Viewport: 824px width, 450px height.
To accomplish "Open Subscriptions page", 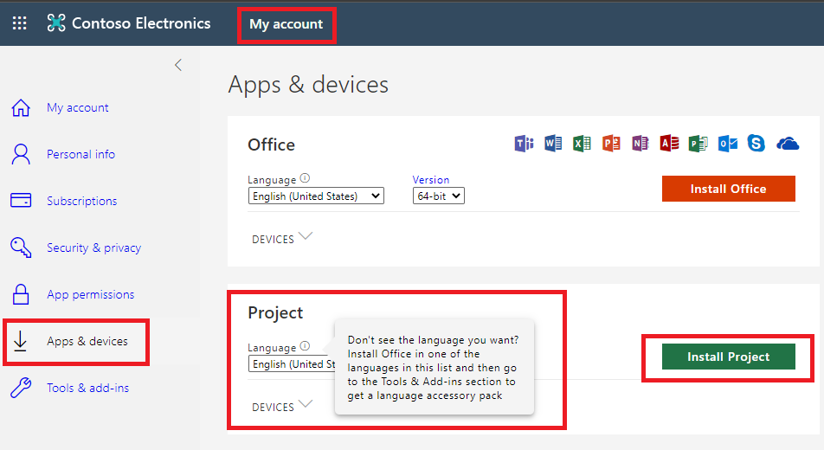I will pos(82,201).
